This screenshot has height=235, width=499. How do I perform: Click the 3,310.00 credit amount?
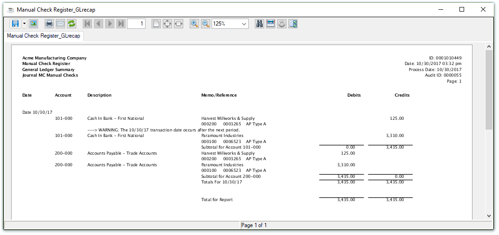click(x=395, y=136)
